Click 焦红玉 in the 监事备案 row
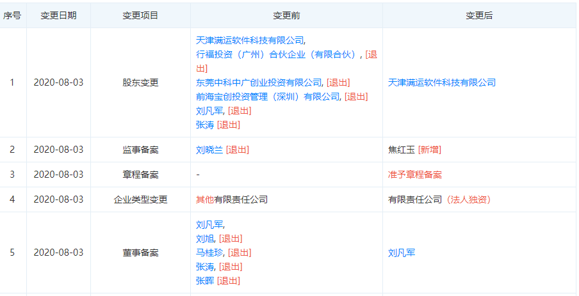This screenshot has width=579, height=296. coord(401,150)
